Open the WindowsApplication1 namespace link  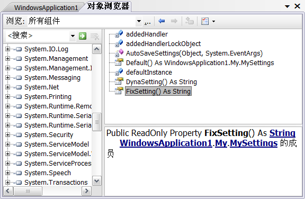point(166,143)
